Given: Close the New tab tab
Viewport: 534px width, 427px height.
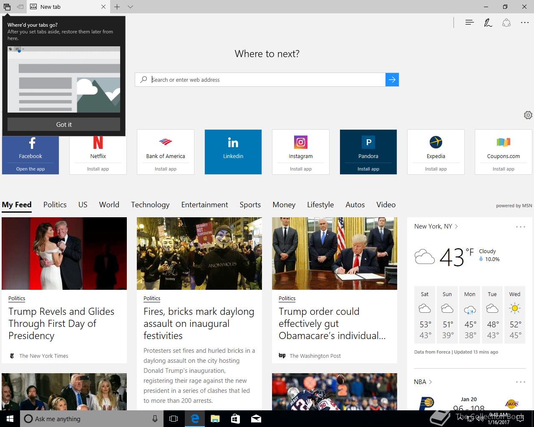Looking at the screenshot, I should 103,7.
